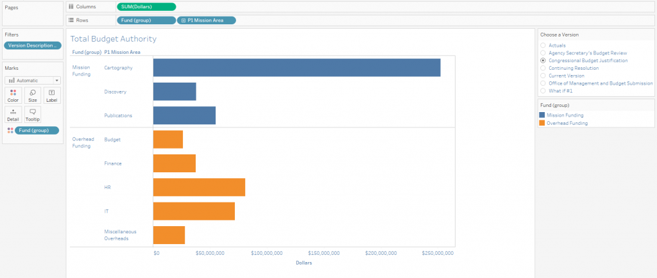This screenshot has height=278, width=657.
Task: Open the Label marks card
Action: [52, 95]
